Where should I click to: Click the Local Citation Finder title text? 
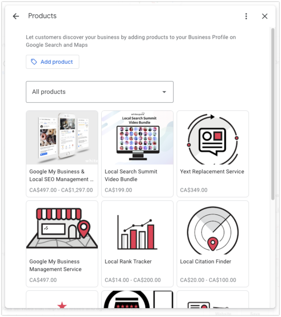pos(205,262)
